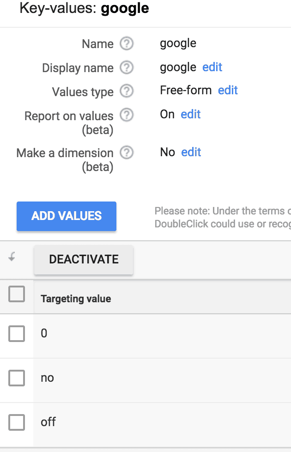291x452 pixels.
Task: Check the box for value off
Action: tap(17, 422)
